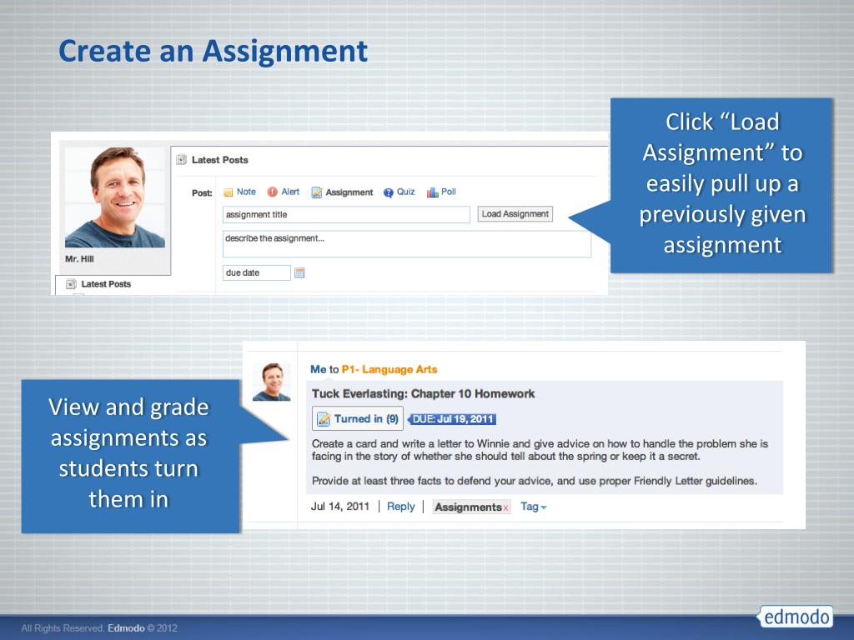
Task: Select the Poll post tab
Action: [448, 192]
